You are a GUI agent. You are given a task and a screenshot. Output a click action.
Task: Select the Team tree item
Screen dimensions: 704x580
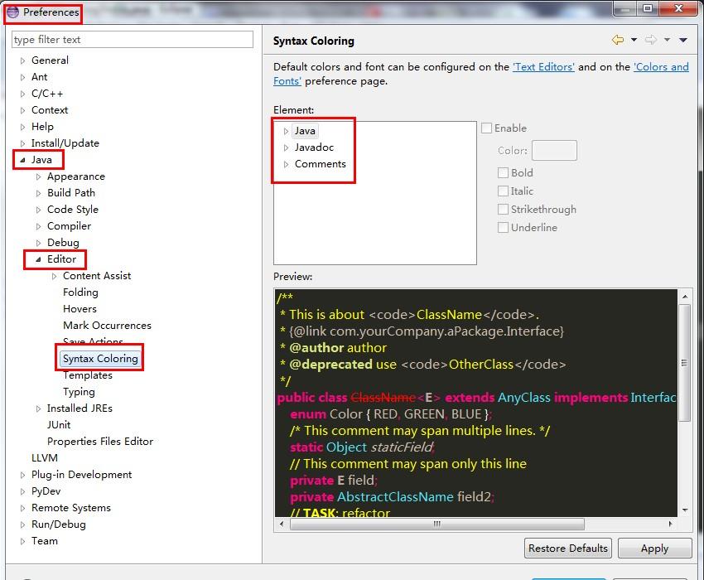click(45, 541)
